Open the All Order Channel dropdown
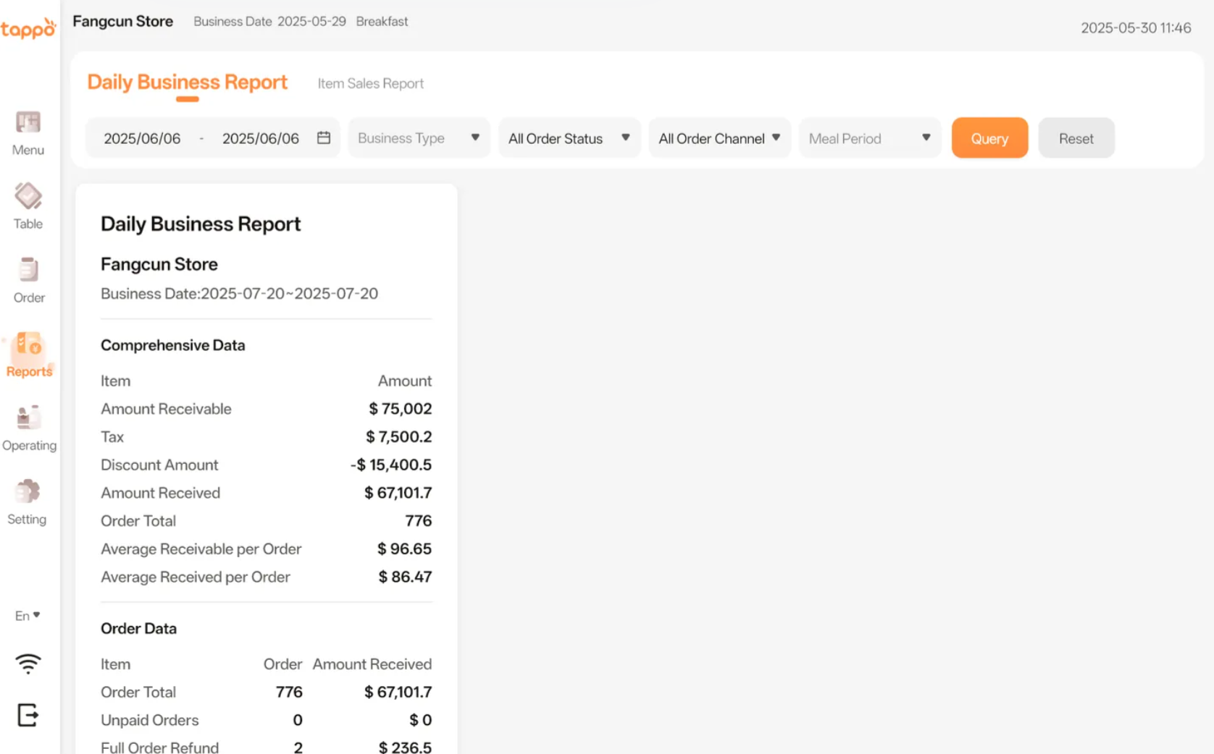Screen dimensions: 1214x754 [719, 138]
